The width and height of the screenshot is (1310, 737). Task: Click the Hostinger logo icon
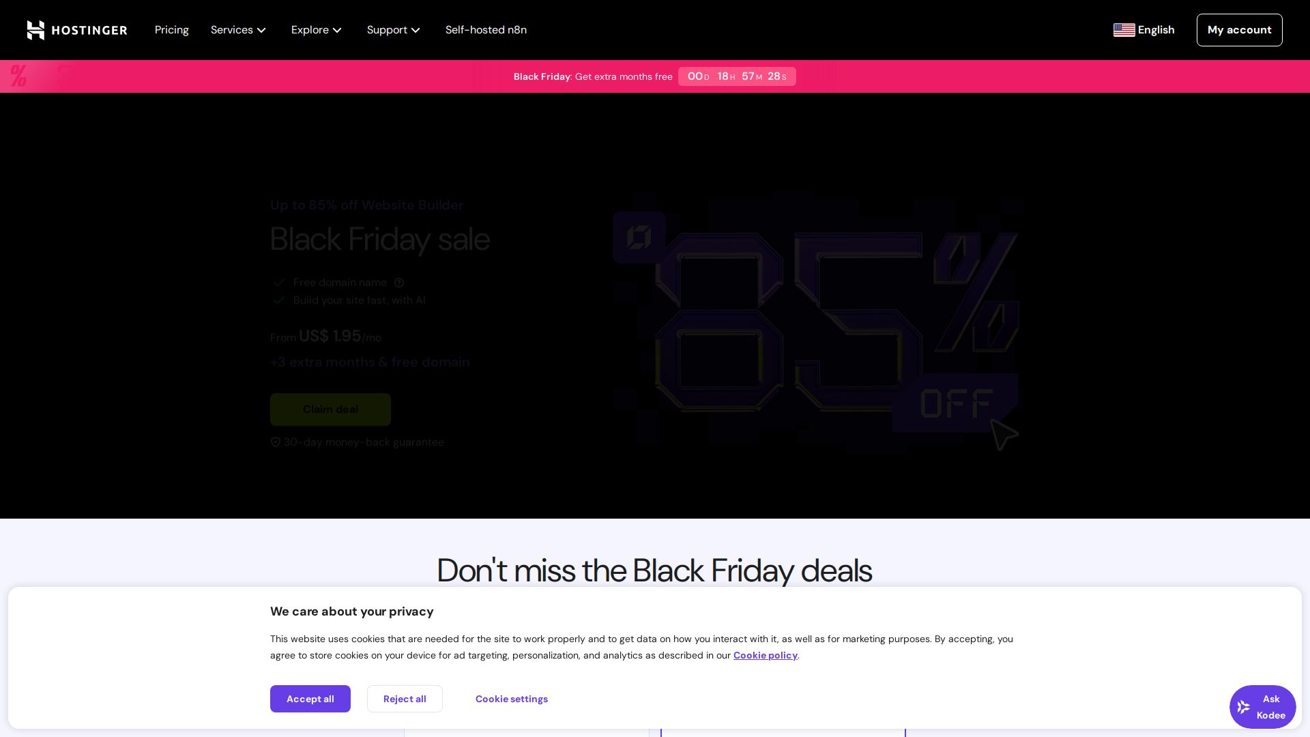point(35,30)
